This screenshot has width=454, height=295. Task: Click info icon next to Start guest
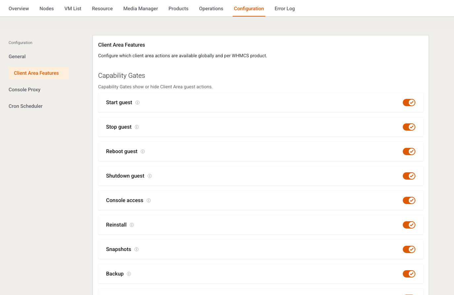(x=137, y=103)
